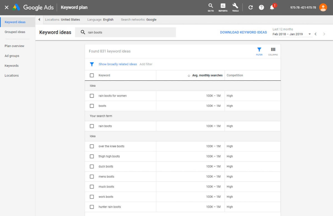Open the Tools wrench icon
The image size is (333, 216).
(x=235, y=8)
